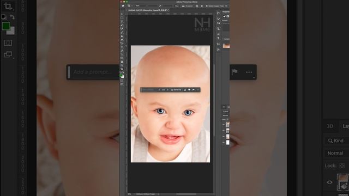Open the Properties panel tab
Screen dimensions: 349x196
pos(226,12)
